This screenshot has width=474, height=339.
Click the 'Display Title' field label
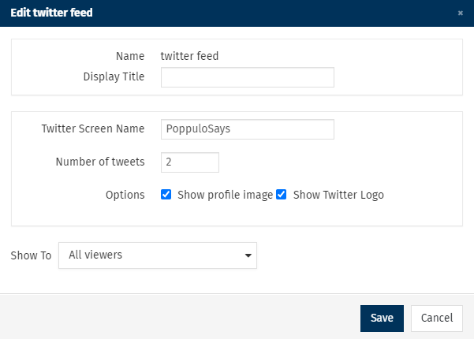pos(114,76)
